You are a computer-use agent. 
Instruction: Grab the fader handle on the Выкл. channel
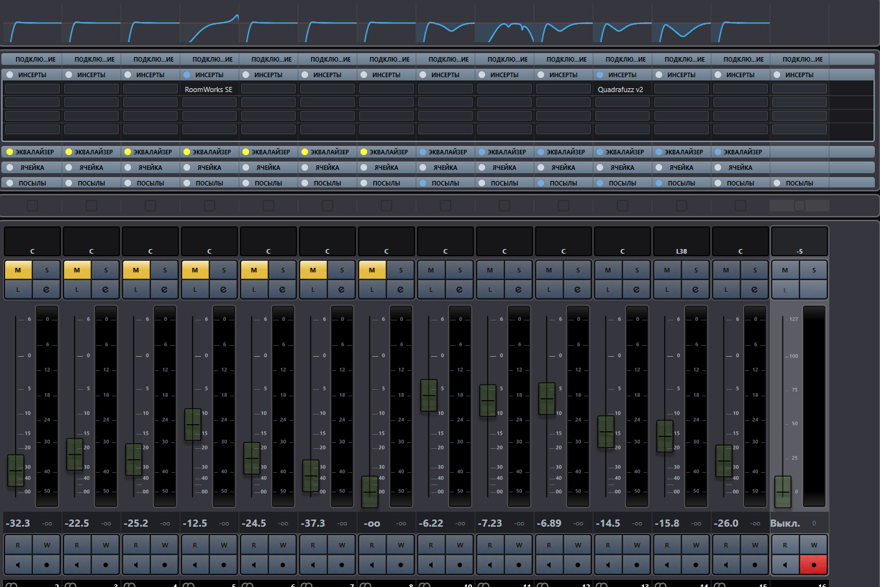pyautogui.click(x=783, y=492)
